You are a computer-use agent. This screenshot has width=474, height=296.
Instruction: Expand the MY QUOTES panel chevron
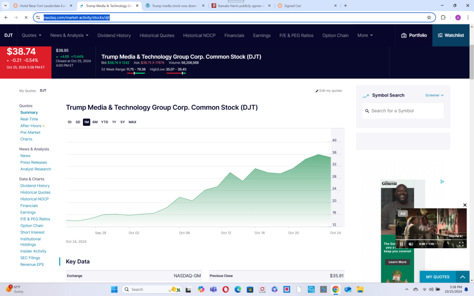(463, 277)
